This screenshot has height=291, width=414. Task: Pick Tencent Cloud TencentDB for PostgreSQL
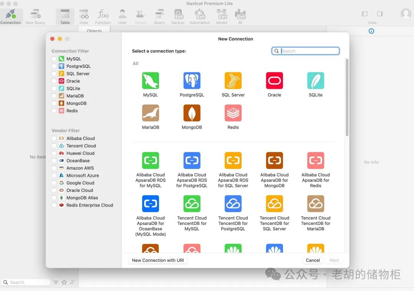(x=233, y=204)
